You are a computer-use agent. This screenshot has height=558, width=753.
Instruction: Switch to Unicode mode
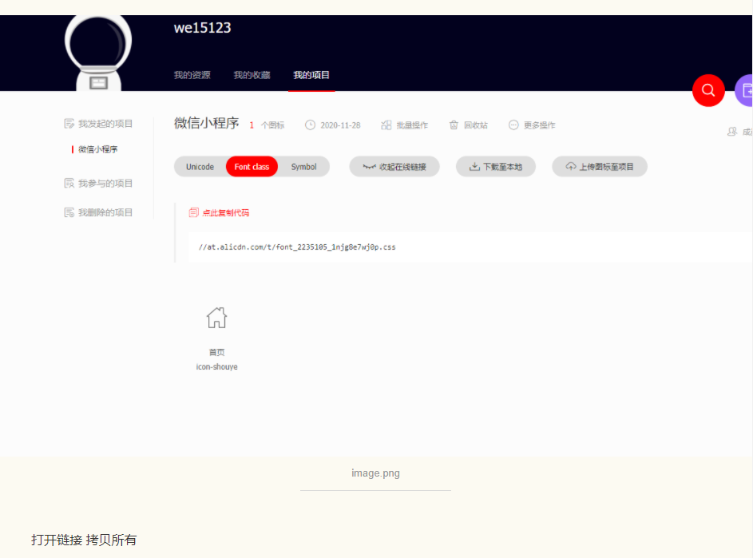pyautogui.click(x=200, y=167)
